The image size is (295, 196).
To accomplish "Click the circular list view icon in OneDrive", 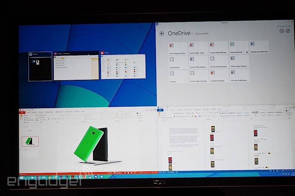I will 282,31.
